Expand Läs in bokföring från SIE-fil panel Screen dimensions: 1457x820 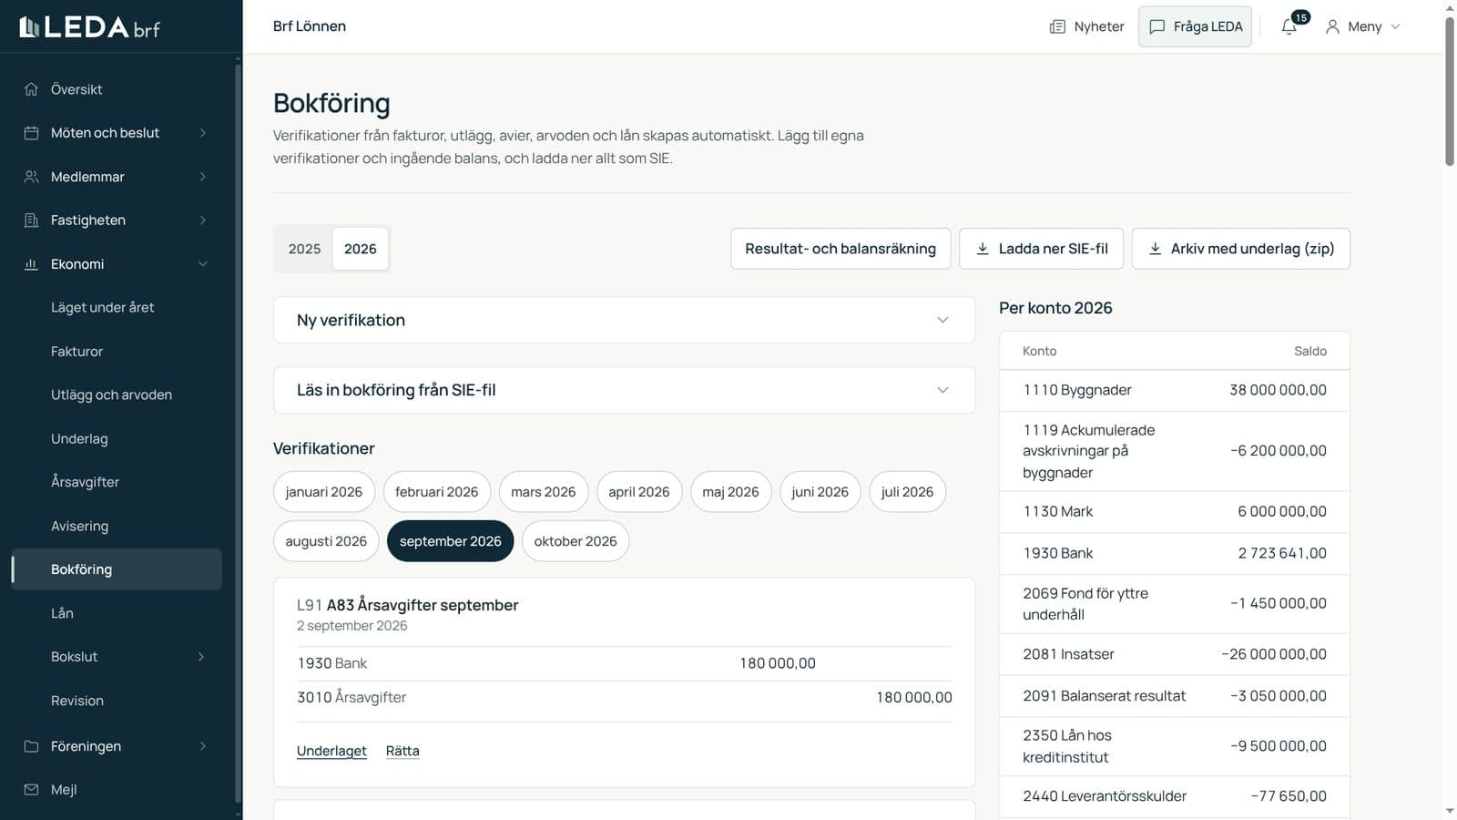624,390
